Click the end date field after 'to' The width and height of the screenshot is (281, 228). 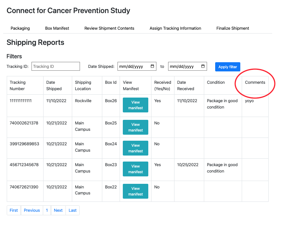coord(188,66)
